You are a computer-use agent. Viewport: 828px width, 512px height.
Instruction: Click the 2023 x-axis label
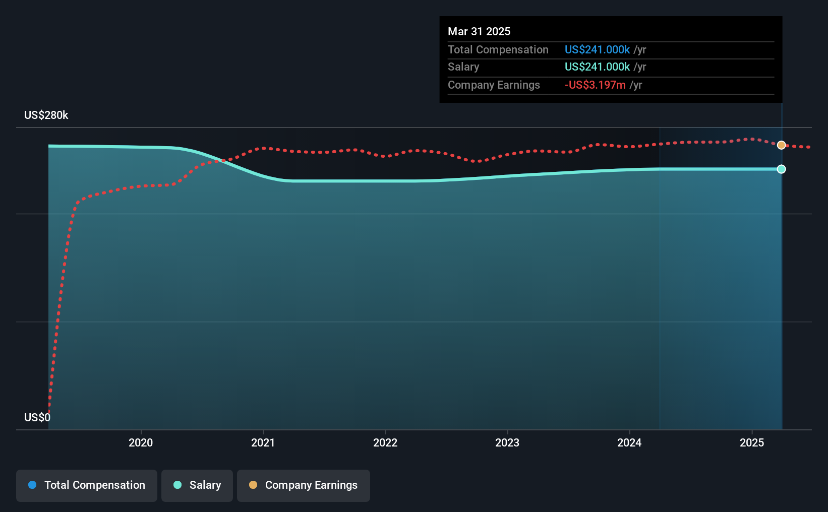click(x=507, y=442)
